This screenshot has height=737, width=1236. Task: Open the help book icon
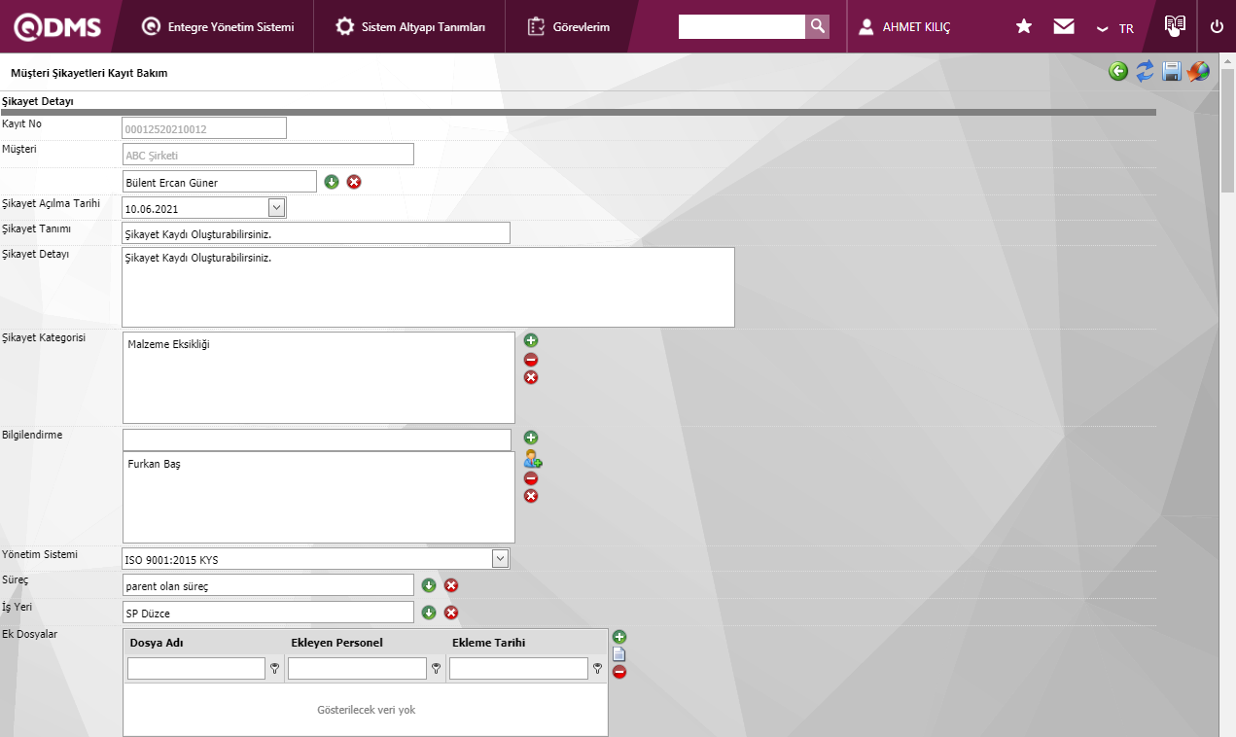click(1175, 25)
